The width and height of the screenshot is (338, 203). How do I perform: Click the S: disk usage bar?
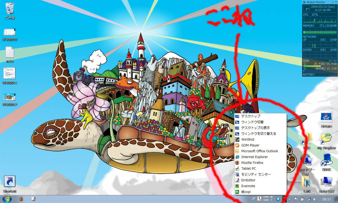320,71
